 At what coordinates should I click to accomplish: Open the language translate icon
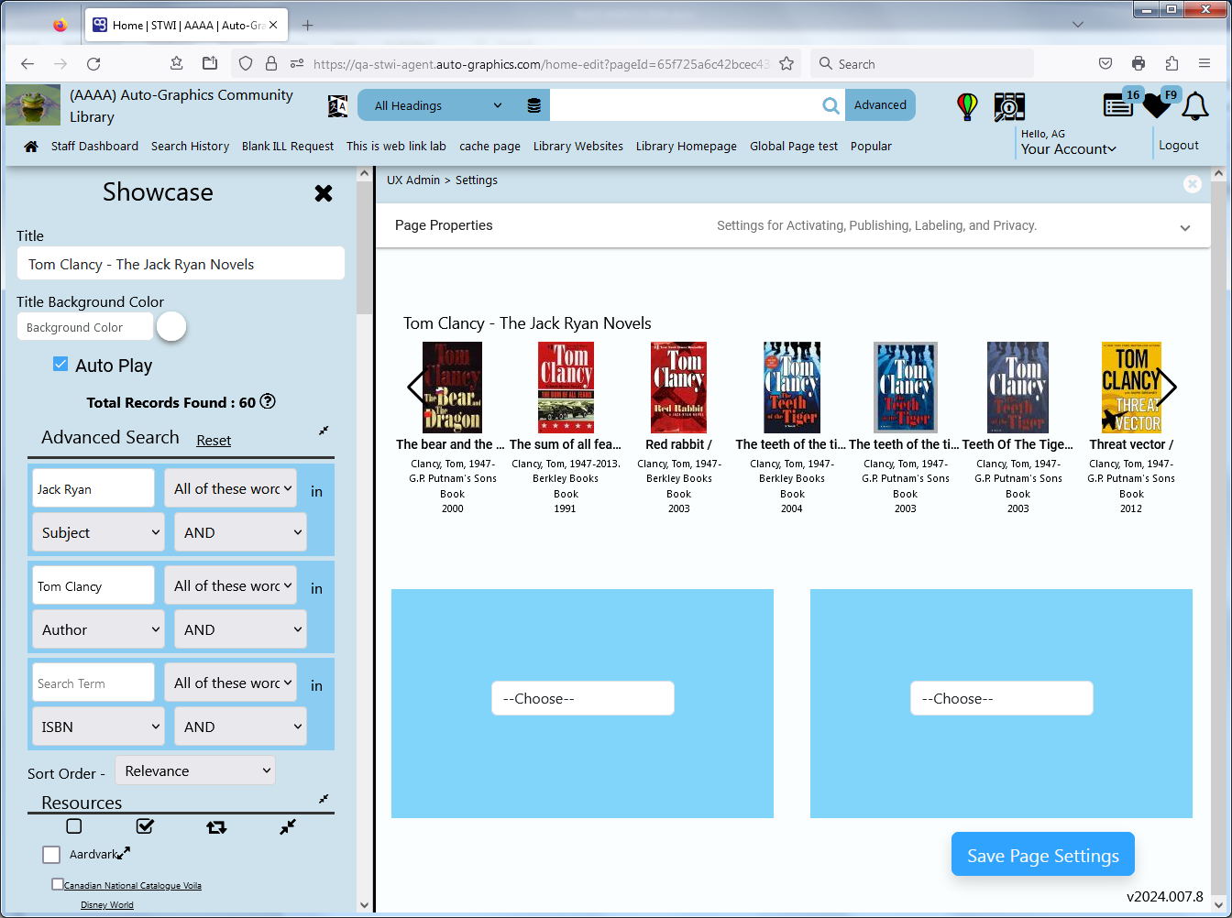click(x=337, y=106)
